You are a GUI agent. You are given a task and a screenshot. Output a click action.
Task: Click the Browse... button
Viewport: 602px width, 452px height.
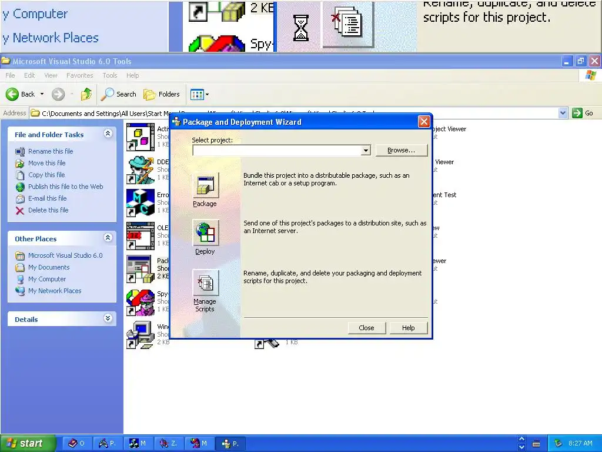click(x=401, y=150)
